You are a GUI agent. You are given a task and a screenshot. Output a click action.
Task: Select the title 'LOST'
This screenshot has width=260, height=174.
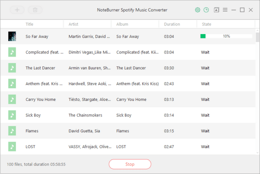pos(30,147)
